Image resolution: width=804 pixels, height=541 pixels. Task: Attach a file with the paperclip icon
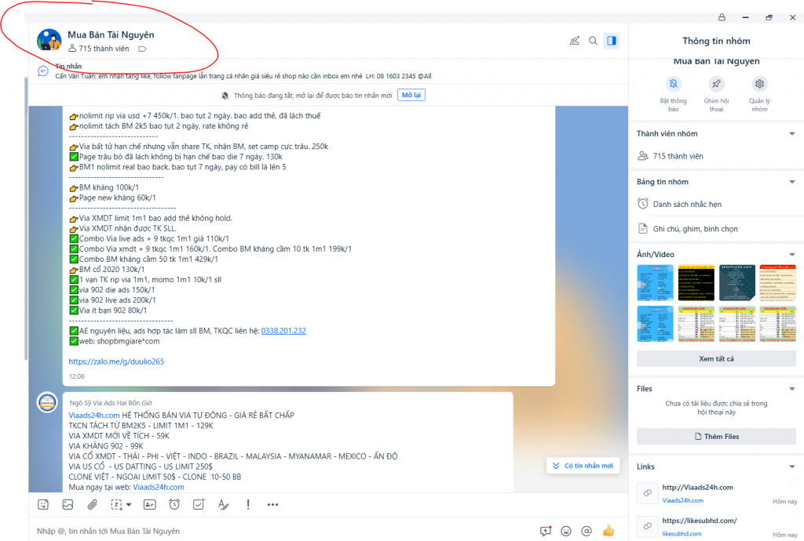pyautogui.click(x=92, y=504)
